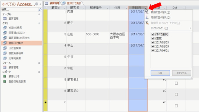The height and width of the screenshot is (112, 199).
Task: Open the 顧客管理 form icon under フォーム
Action: pyautogui.click(x=5, y=67)
